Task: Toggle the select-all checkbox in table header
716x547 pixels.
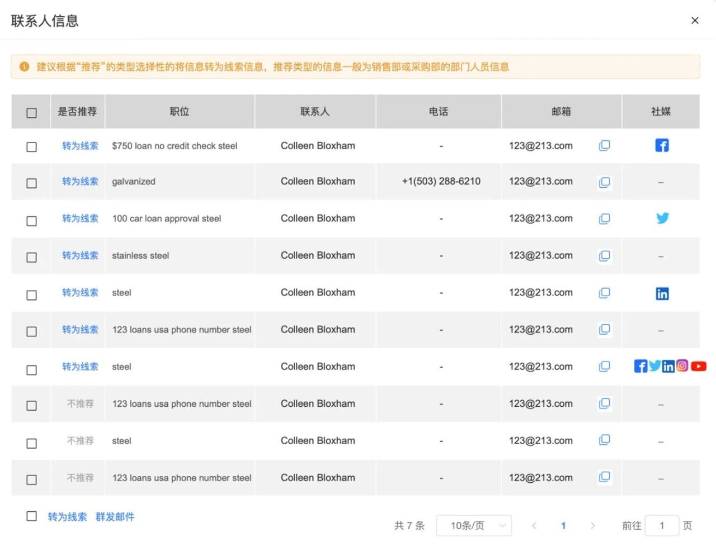Action: 32,113
